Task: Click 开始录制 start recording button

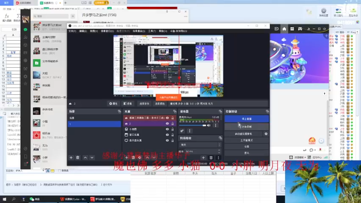Action: tap(246, 127)
